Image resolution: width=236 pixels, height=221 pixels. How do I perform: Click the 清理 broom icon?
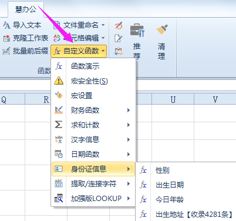[162, 29]
